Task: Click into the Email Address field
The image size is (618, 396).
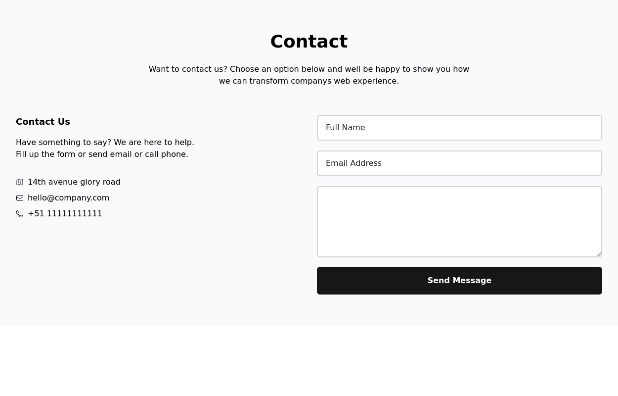Action: point(459,163)
